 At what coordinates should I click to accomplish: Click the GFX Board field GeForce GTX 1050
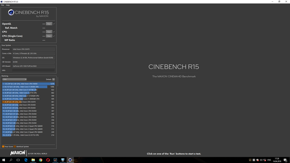click(x=34, y=66)
